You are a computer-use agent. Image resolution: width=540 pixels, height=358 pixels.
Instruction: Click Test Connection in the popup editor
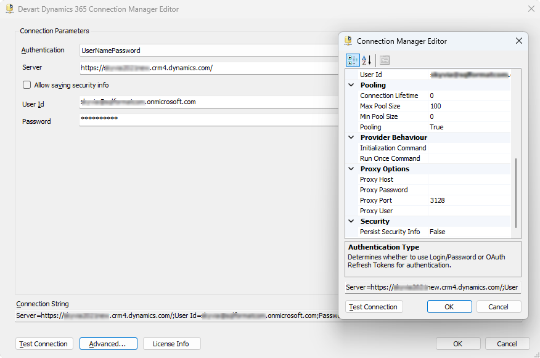[374, 307]
